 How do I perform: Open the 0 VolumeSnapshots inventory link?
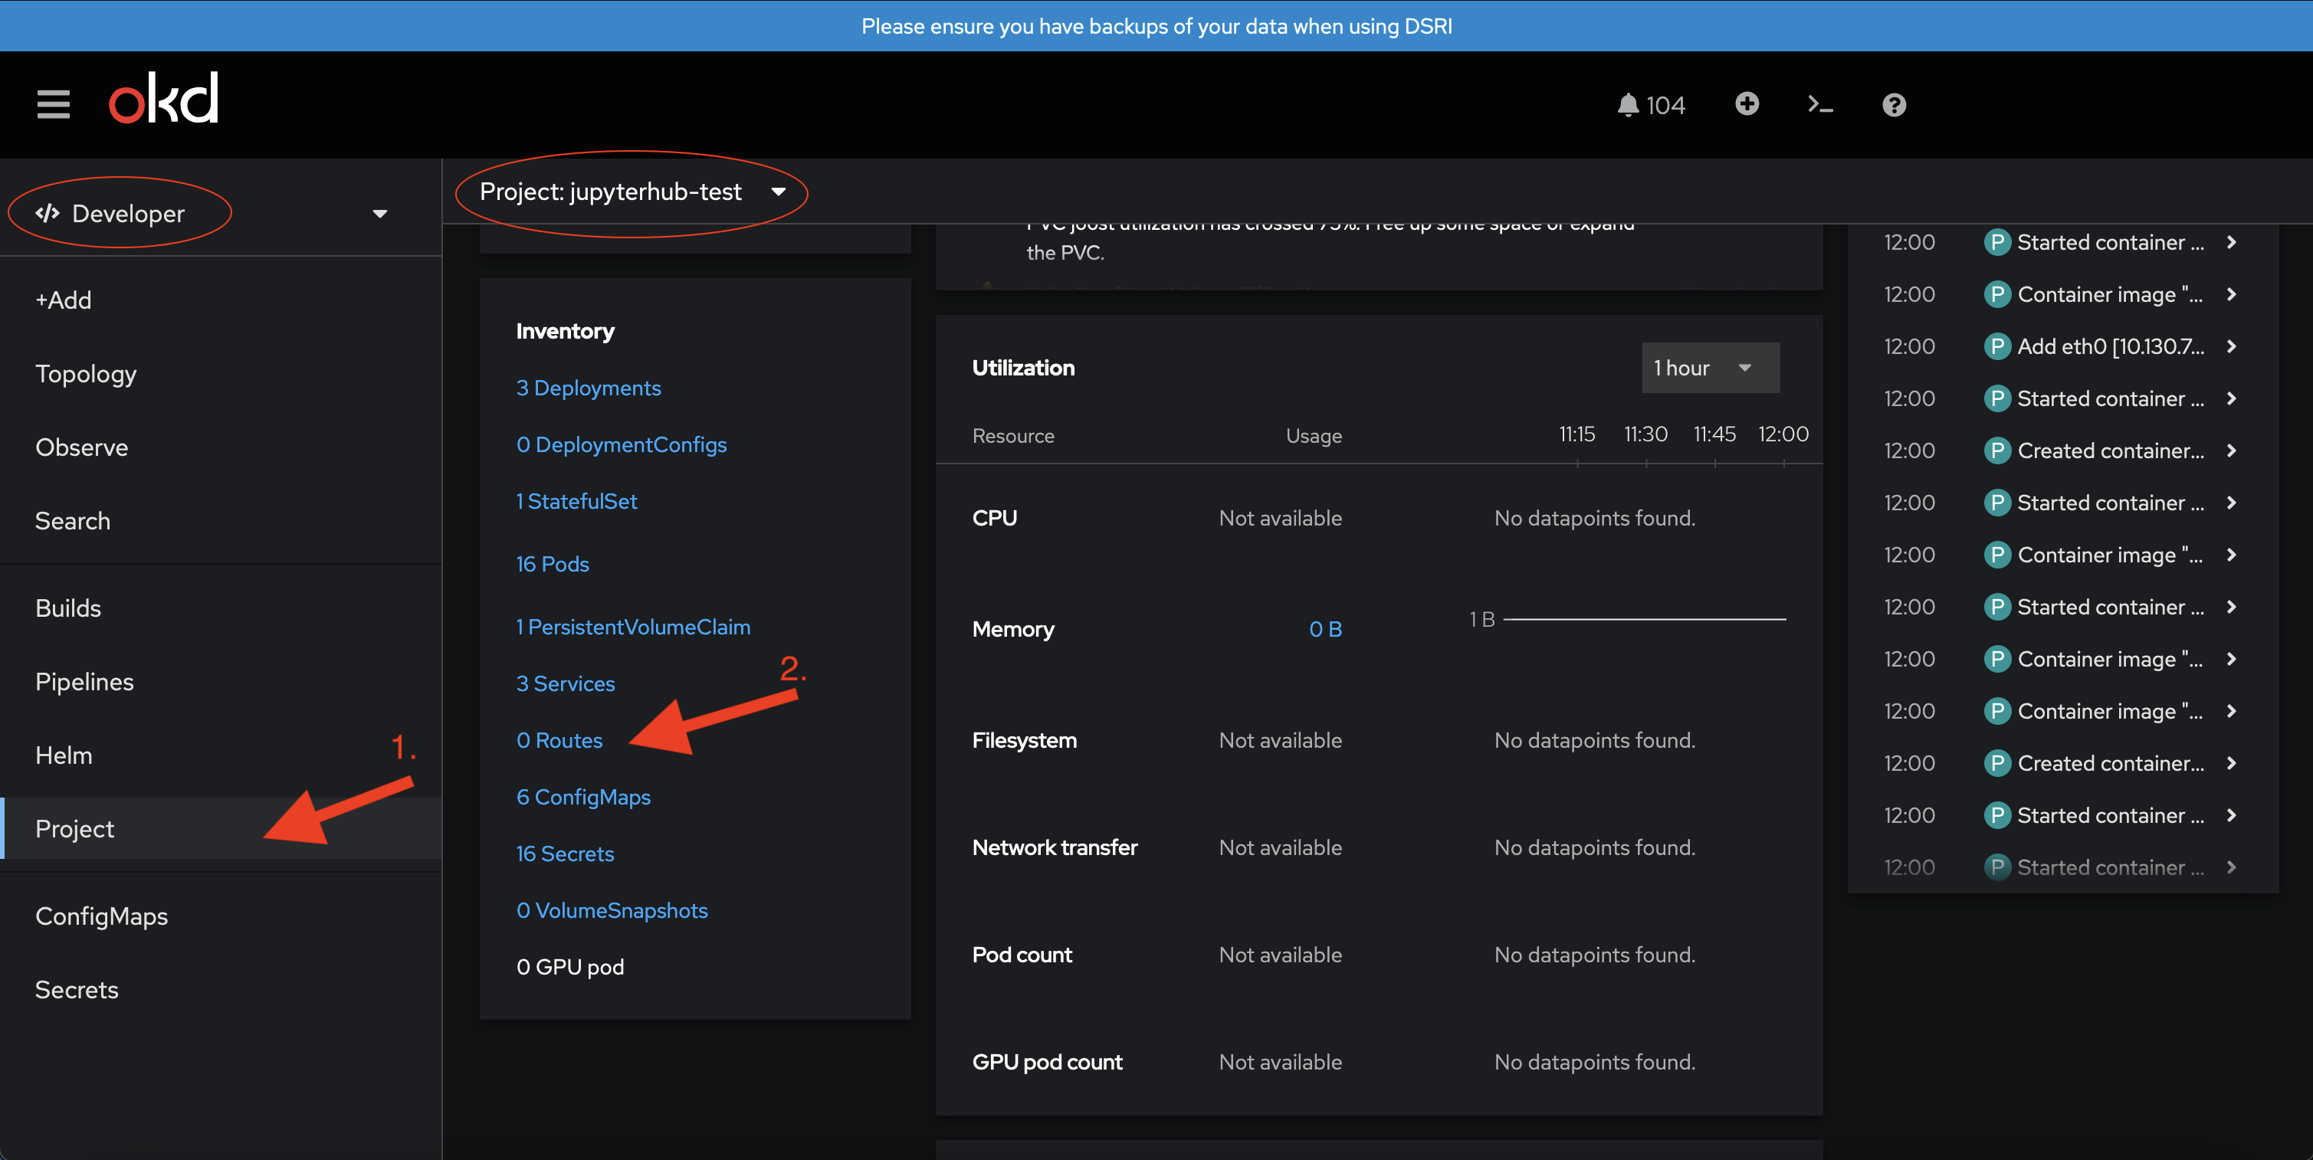click(612, 909)
